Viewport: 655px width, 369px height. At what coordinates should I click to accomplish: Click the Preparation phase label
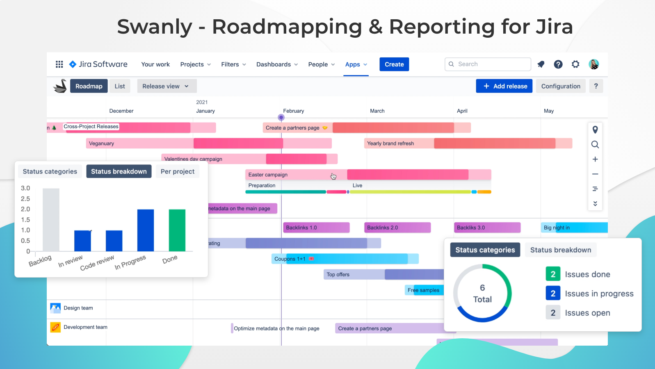[x=262, y=185]
